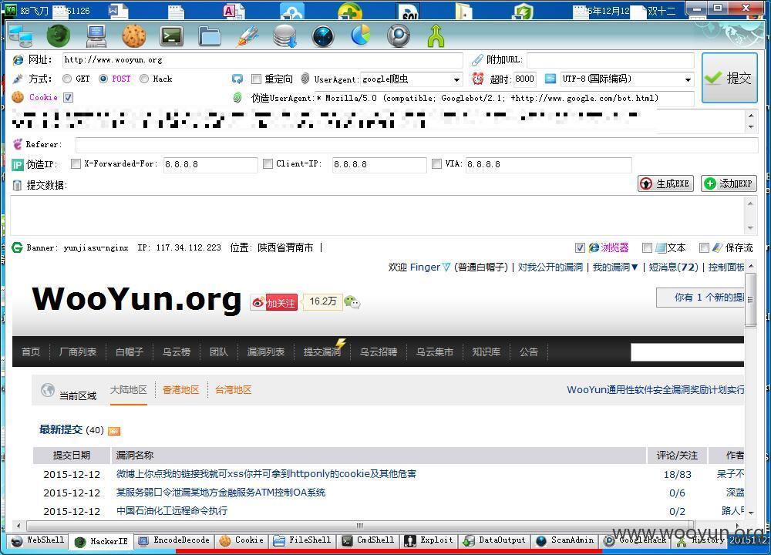Switch to the FileShell tab
The image size is (771, 555).
coord(302,540)
